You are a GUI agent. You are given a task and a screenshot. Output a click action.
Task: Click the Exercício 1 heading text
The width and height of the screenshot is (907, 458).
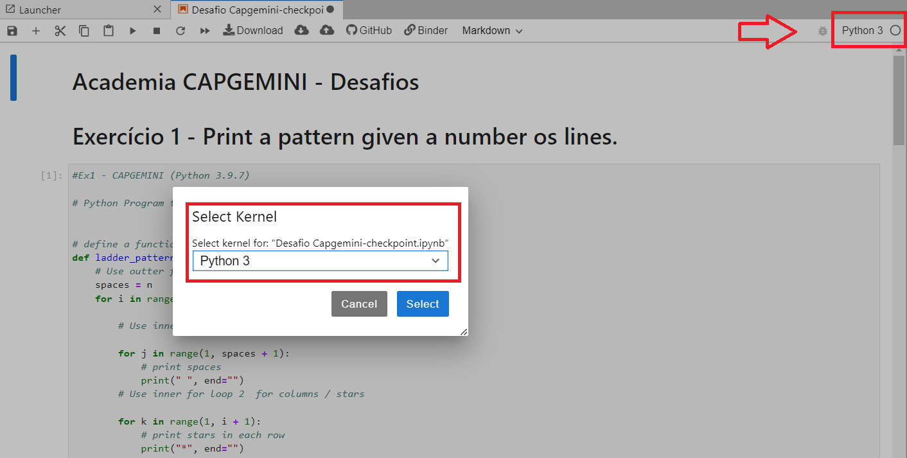344,137
